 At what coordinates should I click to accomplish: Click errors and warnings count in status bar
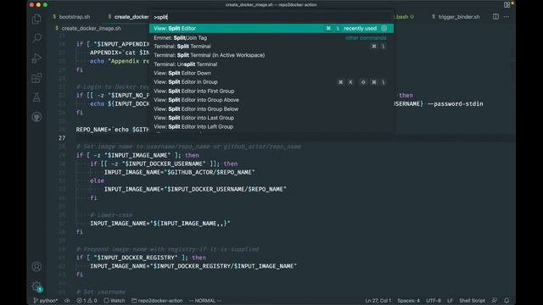coord(87,301)
